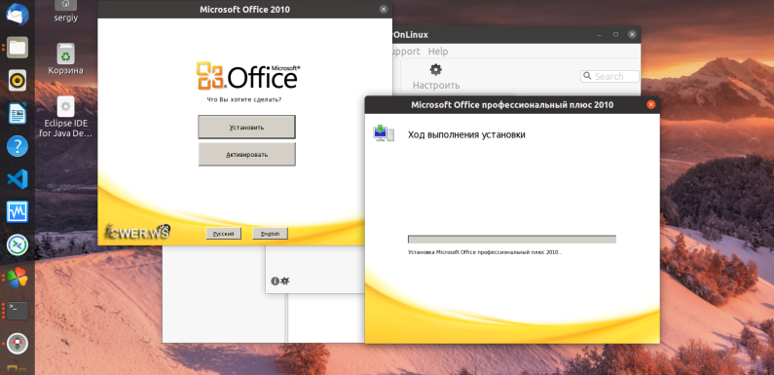Screen dimensions: 774x375
Task: Click the Office logo in installer window
Action: tap(248, 77)
